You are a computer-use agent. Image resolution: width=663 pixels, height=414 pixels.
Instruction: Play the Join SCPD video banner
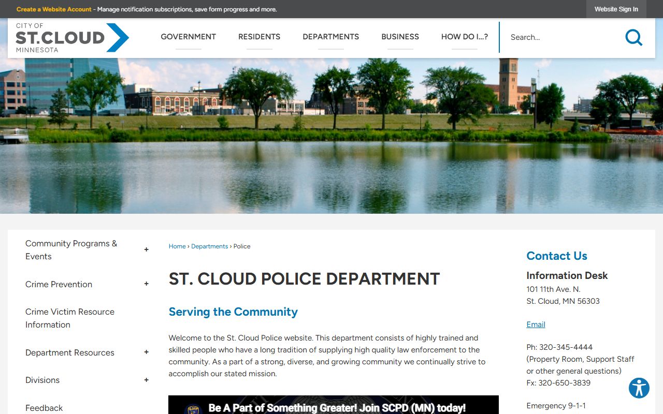pyautogui.click(x=334, y=405)
